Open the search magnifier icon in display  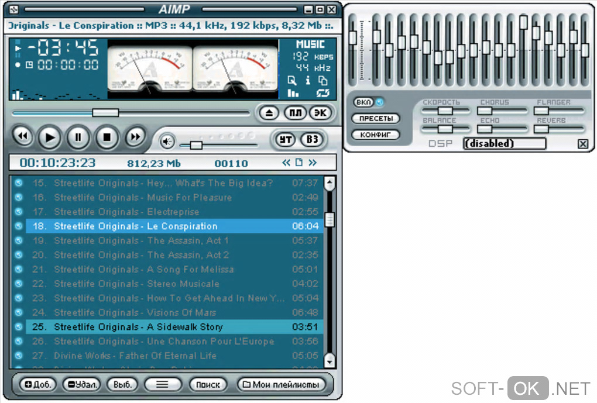tap(291, 80)
